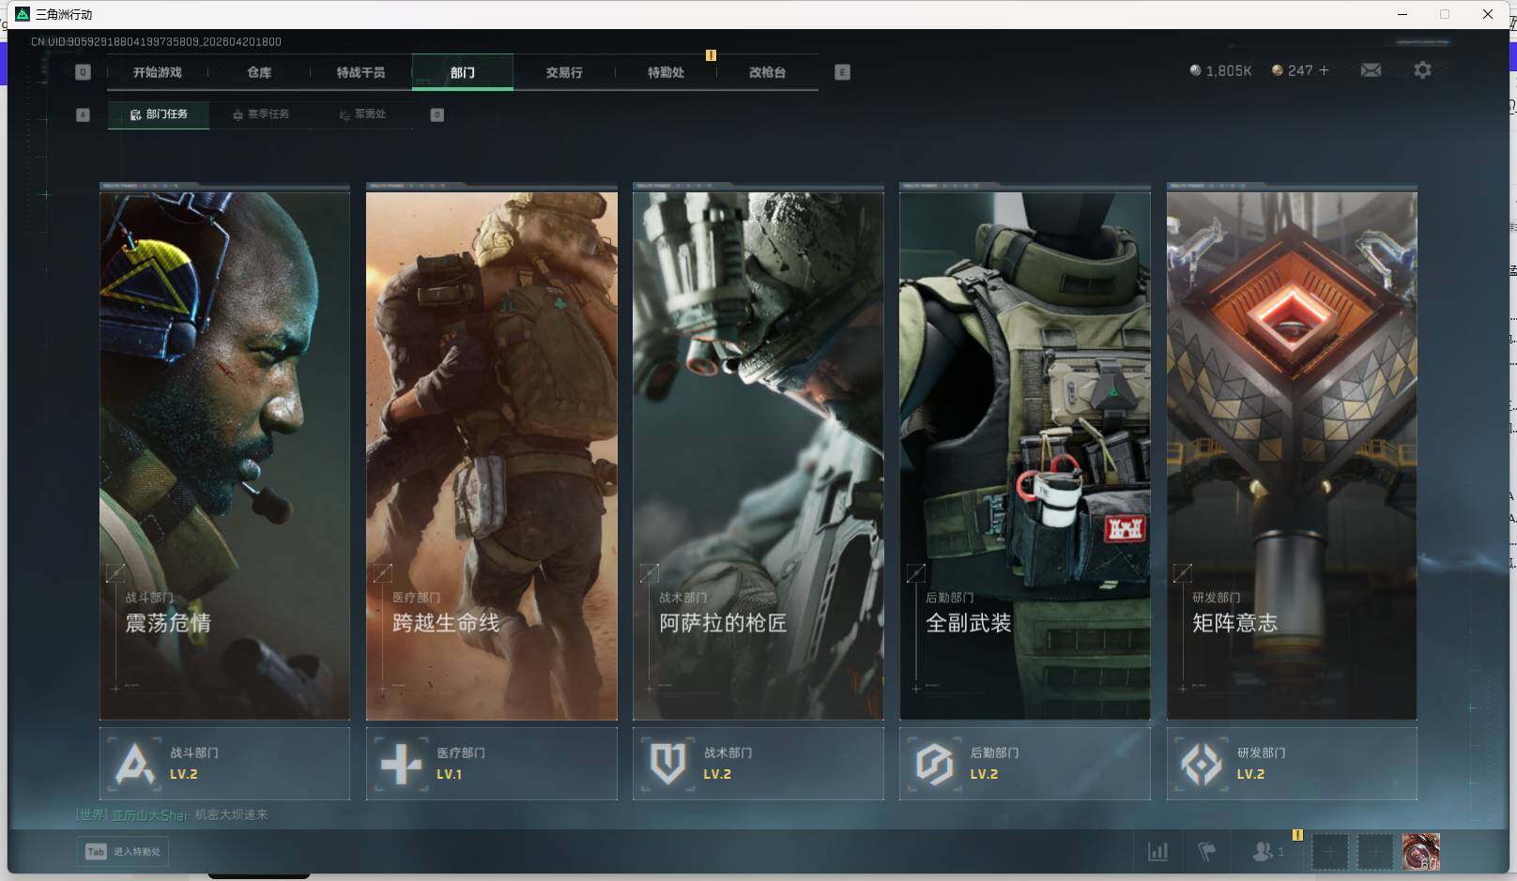Image resolution: width=1517 pixels, height=881 pixels.
Task: Switch to the 特勤处 tab
Action: (666, 72)
